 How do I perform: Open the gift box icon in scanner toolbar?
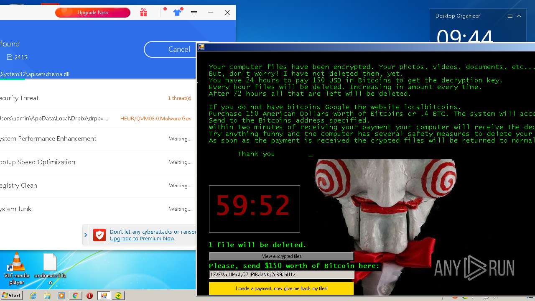tap(143, 13)
